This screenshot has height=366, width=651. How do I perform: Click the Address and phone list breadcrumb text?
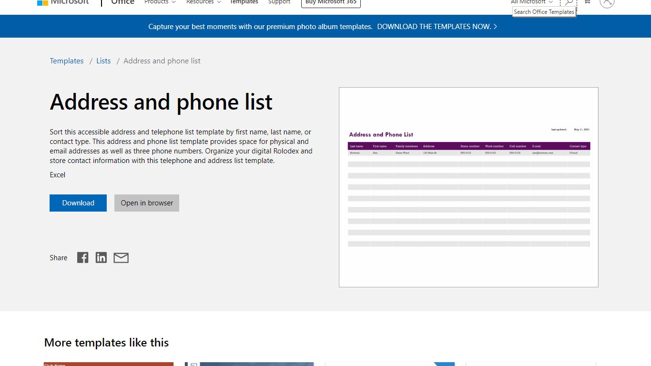162,61
